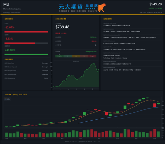Click the MA20 entry in the chart legend
Screen dimensions: 165x144
click(7, 100)
